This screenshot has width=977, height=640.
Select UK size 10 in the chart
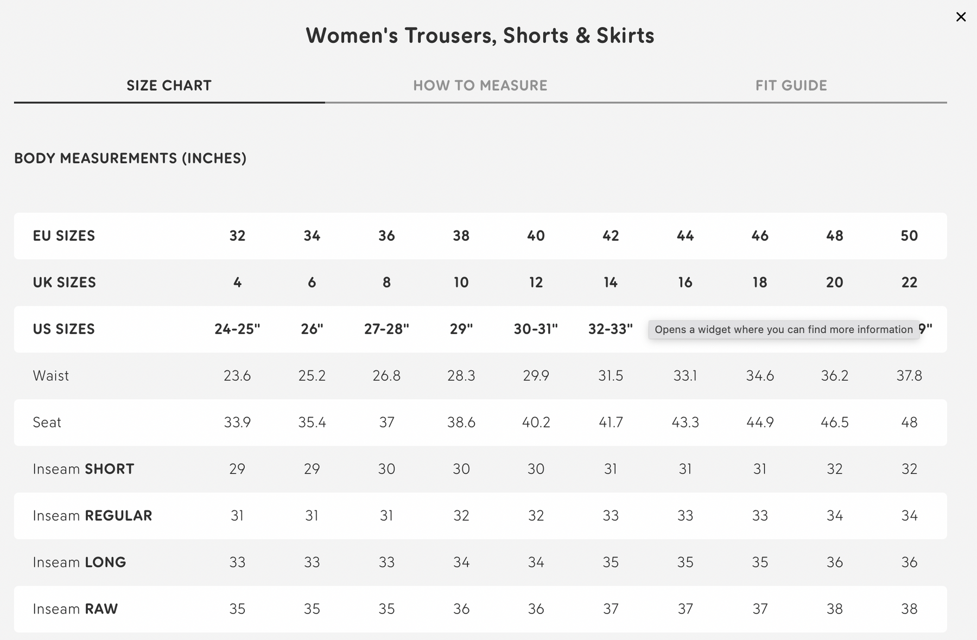pos(461,283)
